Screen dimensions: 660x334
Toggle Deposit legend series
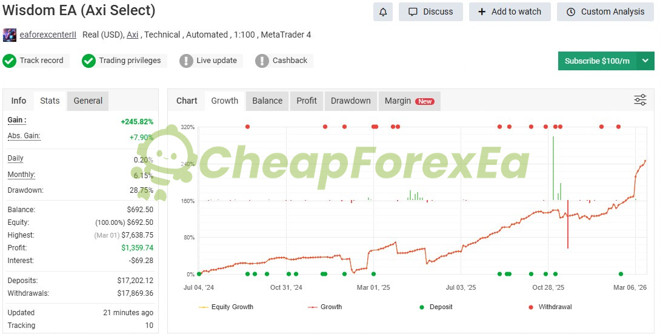tap(436, 307)
